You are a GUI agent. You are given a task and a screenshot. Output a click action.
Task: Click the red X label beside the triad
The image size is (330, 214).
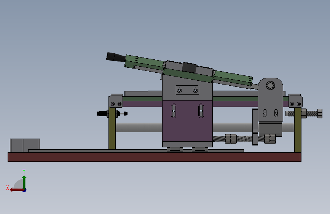[x=8, y=188]
